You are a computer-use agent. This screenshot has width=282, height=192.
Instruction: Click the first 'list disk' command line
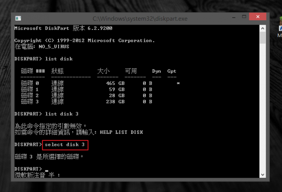pos(44,59)
